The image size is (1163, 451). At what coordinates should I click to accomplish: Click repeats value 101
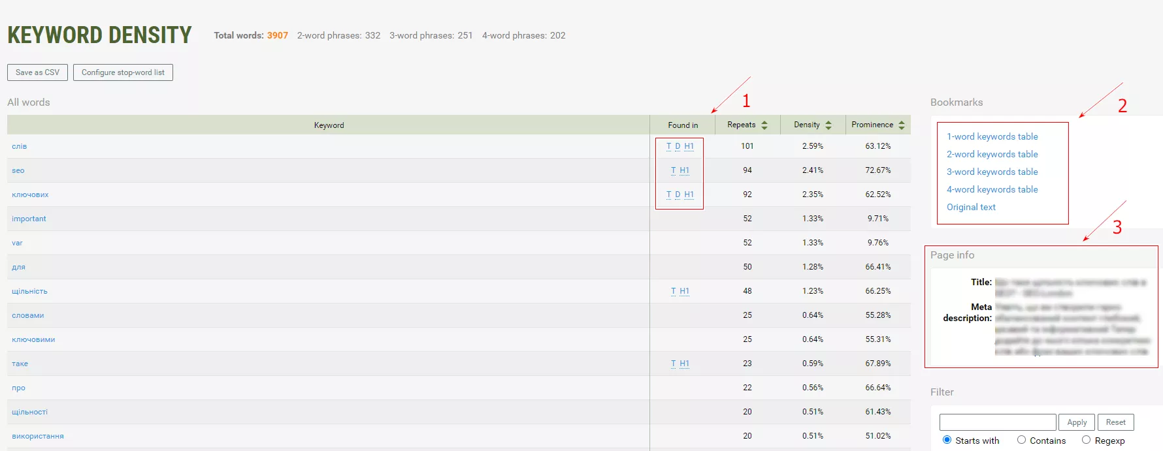click(x=747, y=146)
